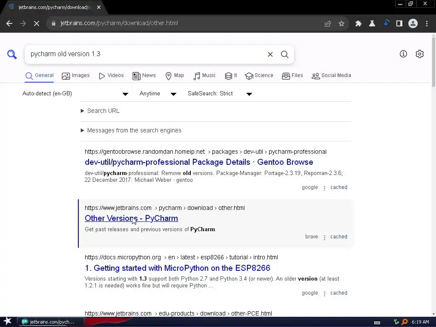Image resolution: width=436 pixels, height=327 pixels.
Task: Stop the page from loading
Action: pos(37,23)
